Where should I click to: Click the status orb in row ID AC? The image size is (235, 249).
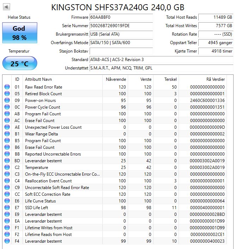tap(7, 120)
